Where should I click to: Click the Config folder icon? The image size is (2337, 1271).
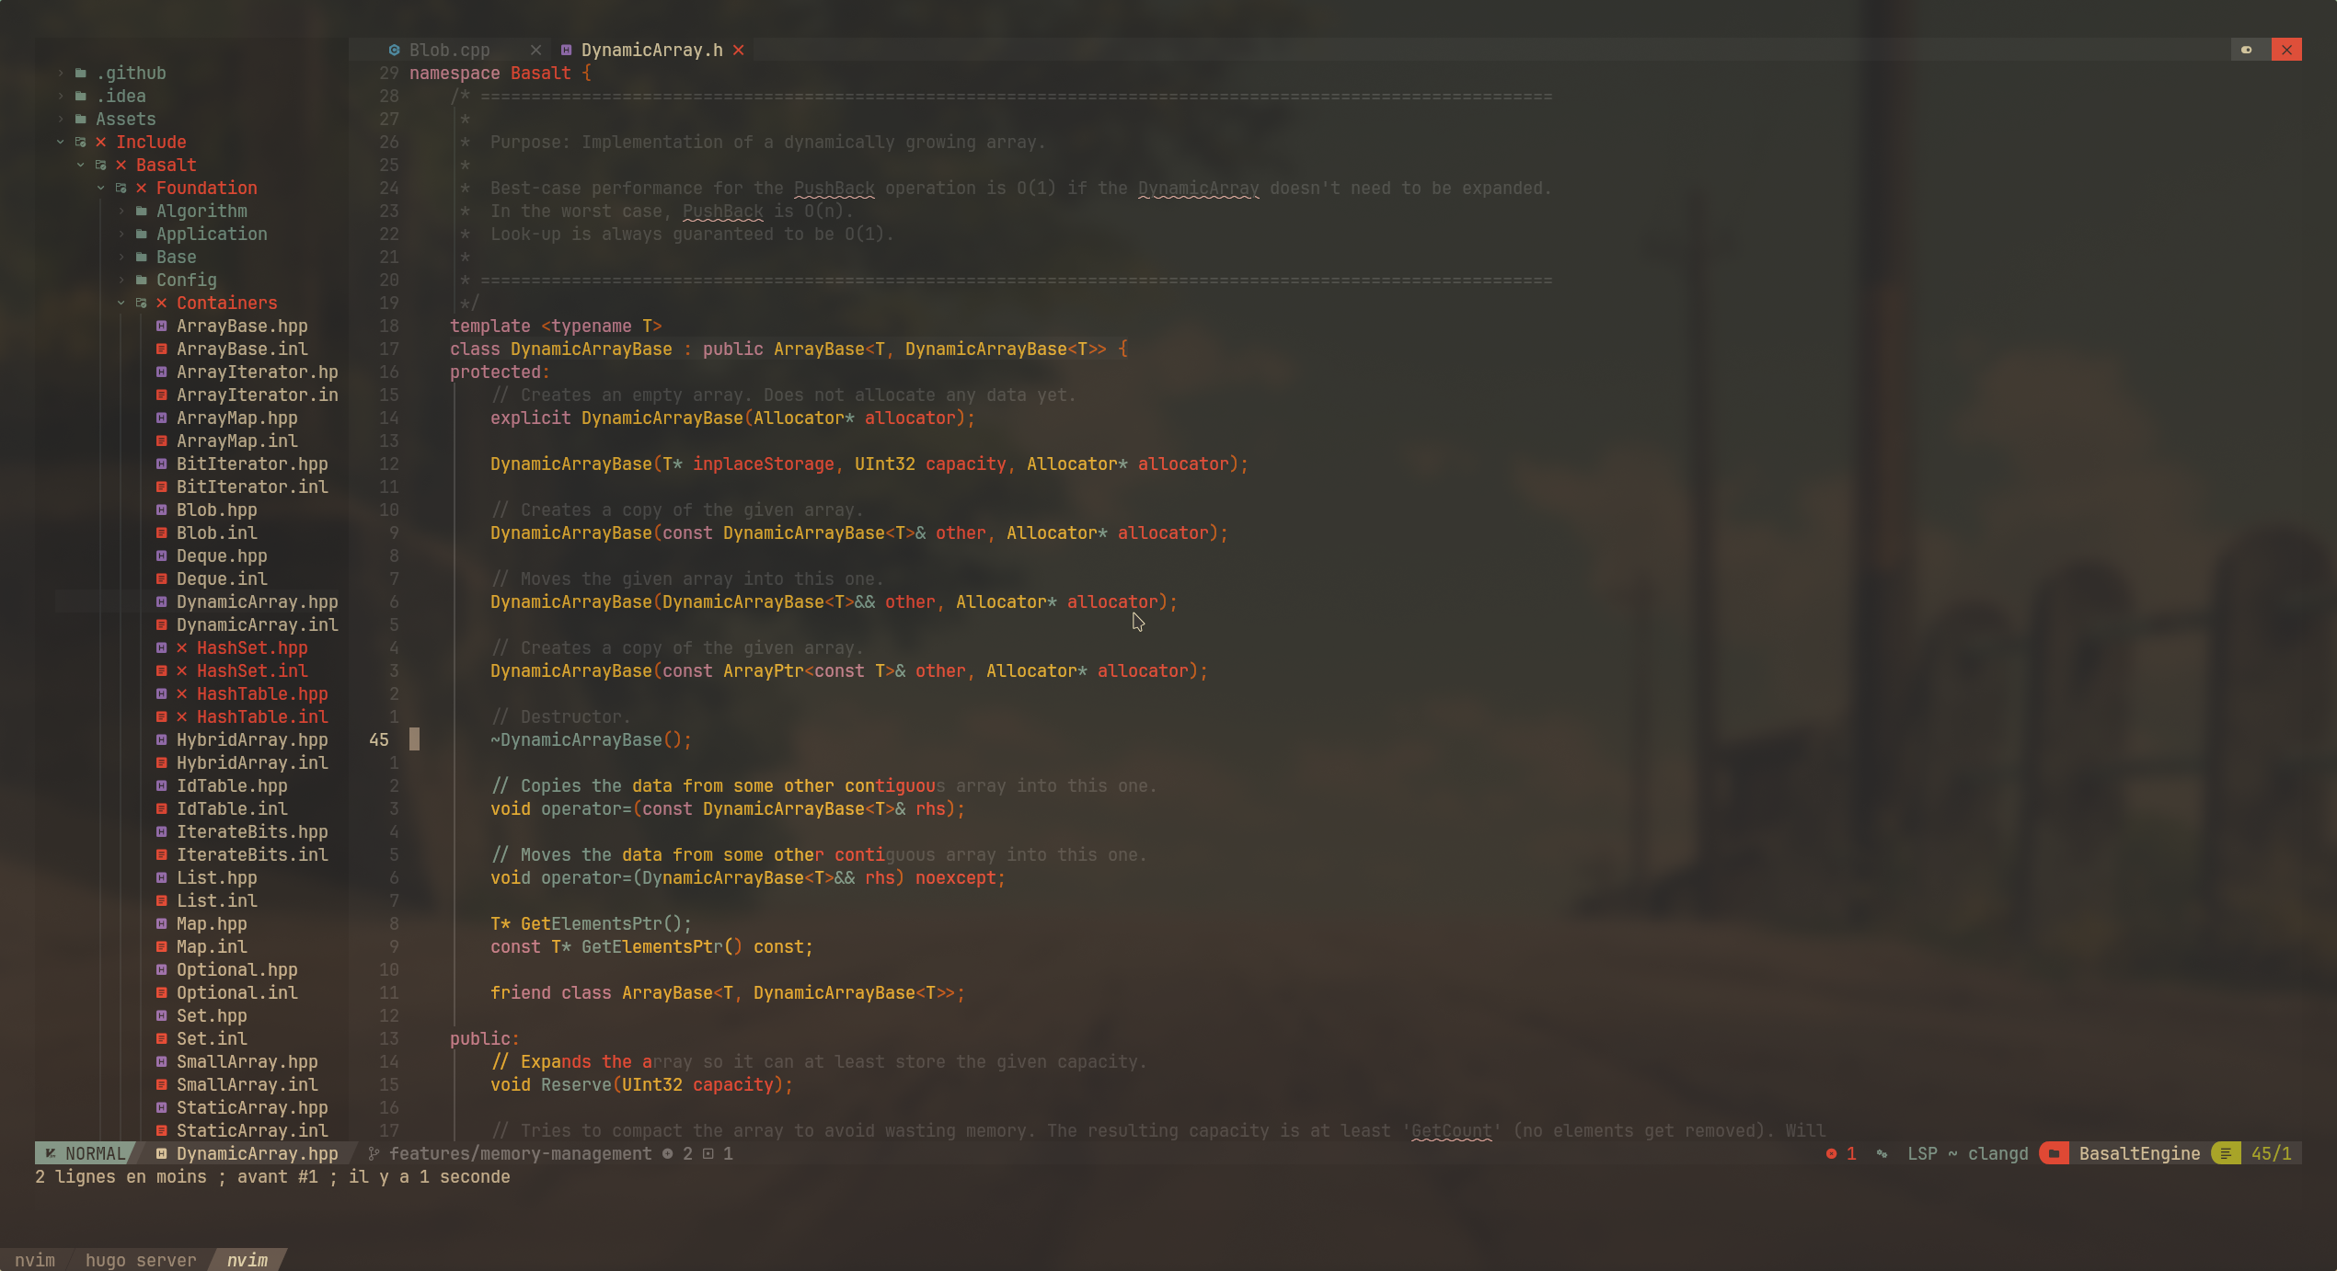click(x=141, y=280)
